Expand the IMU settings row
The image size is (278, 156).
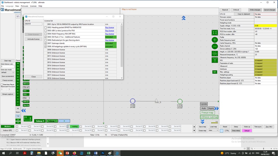click(265, 60)
